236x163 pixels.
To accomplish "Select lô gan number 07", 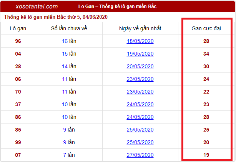I will click(x=18, y=155).
